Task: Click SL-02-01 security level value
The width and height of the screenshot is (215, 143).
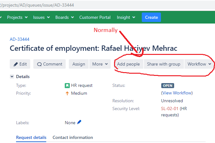Action: point(170,109)
